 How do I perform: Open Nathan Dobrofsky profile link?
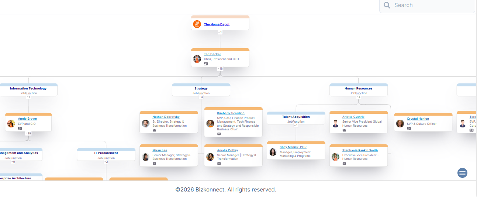pos(166,117)
